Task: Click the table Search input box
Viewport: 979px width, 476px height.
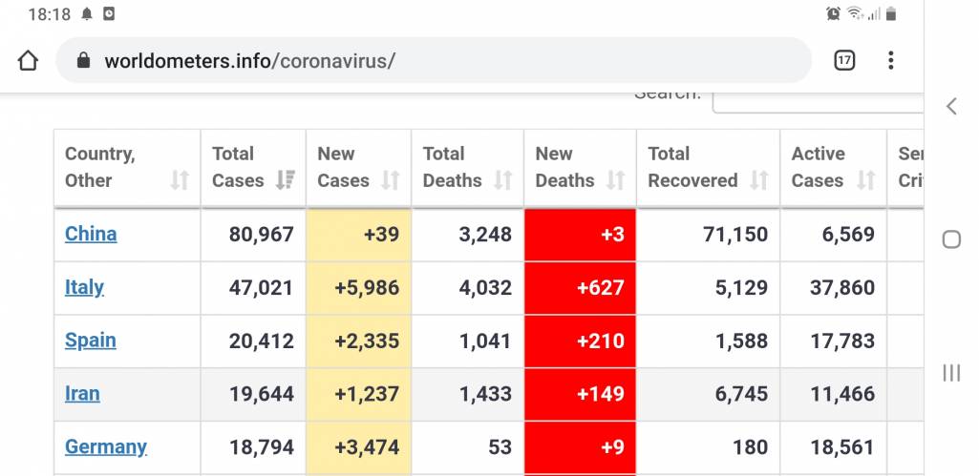Action: click(818, 98)
